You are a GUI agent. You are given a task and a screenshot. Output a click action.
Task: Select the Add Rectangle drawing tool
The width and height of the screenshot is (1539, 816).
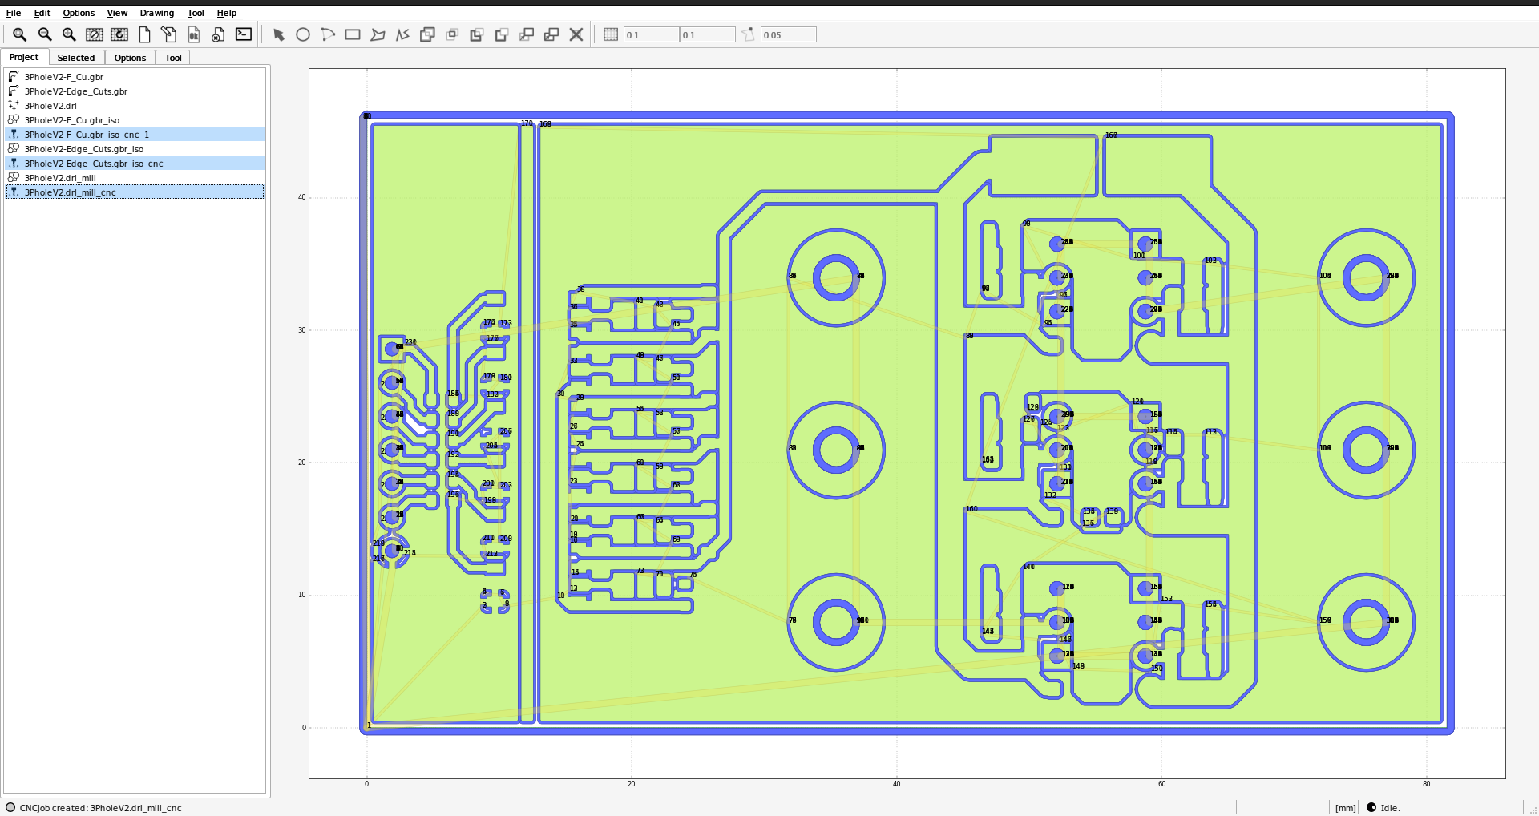point(353,34)
